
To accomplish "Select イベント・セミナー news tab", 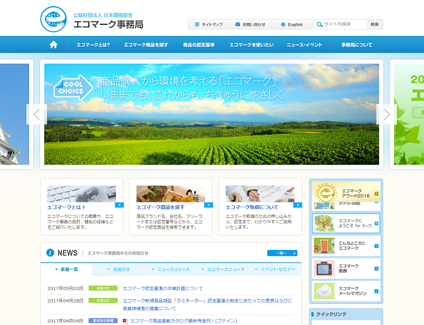I will click(275, 269).
